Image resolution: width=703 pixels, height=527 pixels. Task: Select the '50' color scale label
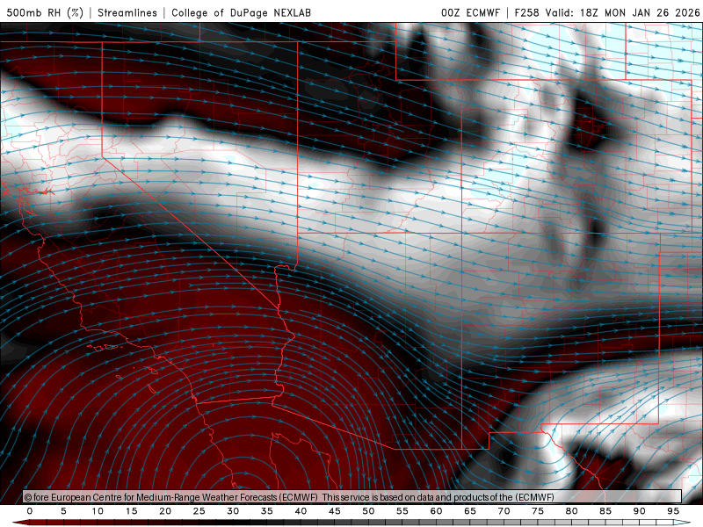[368, 511]
